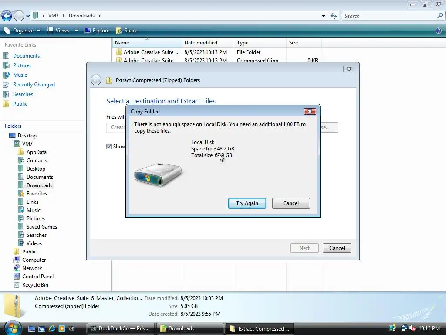Click the Explorer forward arrow button
Viewport: 446px width, 335px height.
[19, 16]
